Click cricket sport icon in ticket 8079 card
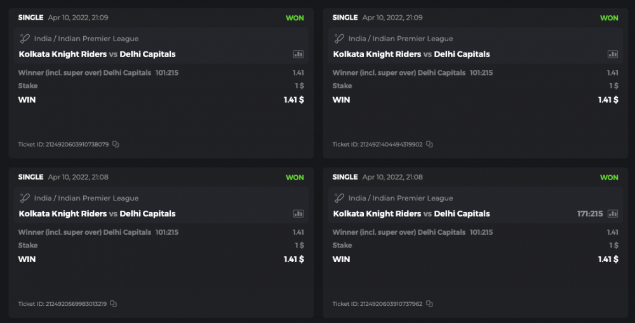This screenshot has width=635, height=323. 25,39
